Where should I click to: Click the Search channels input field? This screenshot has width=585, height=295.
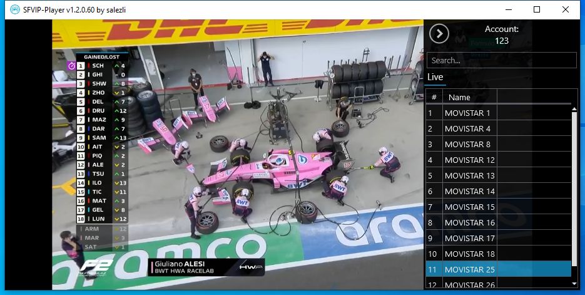(502, 60)
